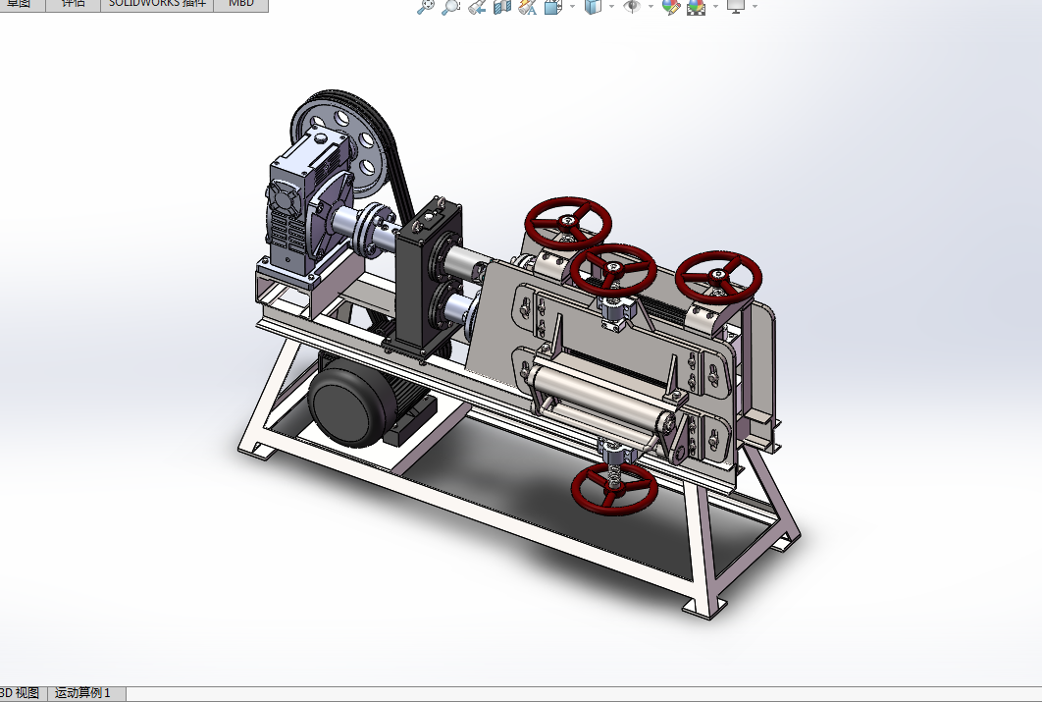The height and width of the screenshot is (702, 1042).
Task: Click the Zoom to Fit icon
Action: [425, 7]
